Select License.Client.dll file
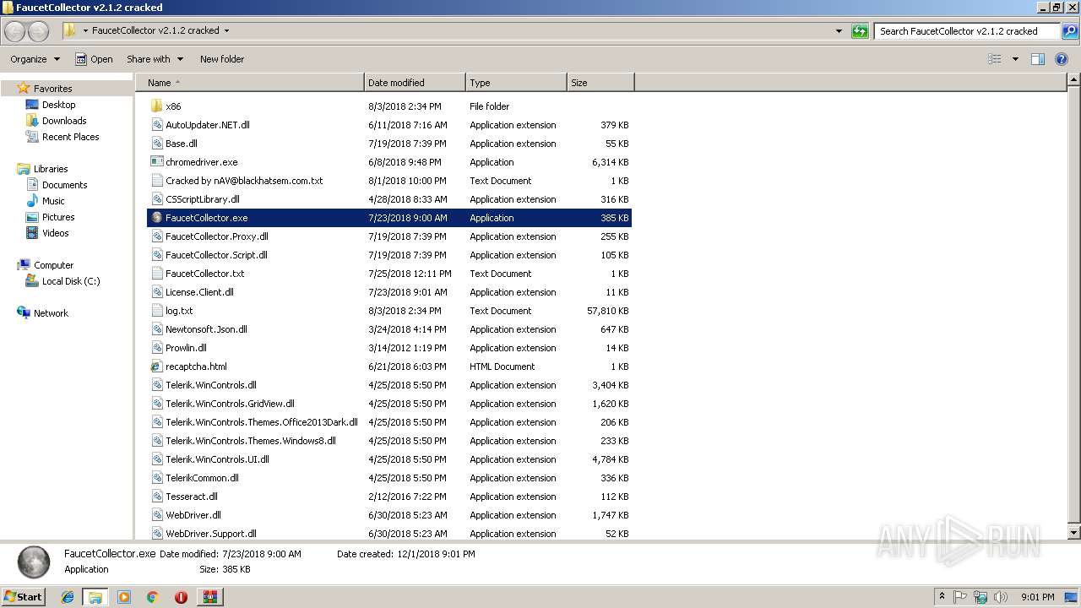 tap(390, 292)
